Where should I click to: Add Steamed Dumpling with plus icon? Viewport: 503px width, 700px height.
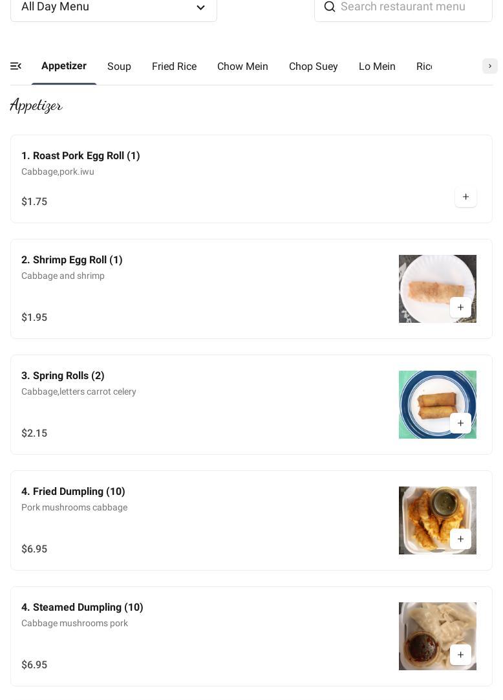(460, 655)
